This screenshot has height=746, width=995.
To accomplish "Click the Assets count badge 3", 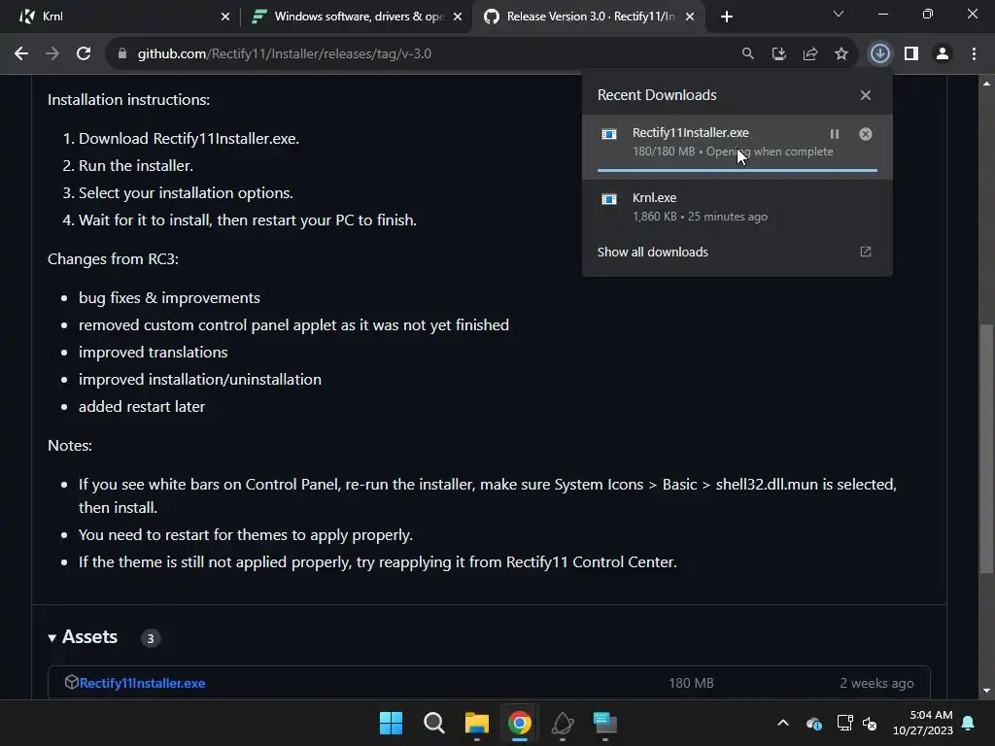I will [151, 638].
